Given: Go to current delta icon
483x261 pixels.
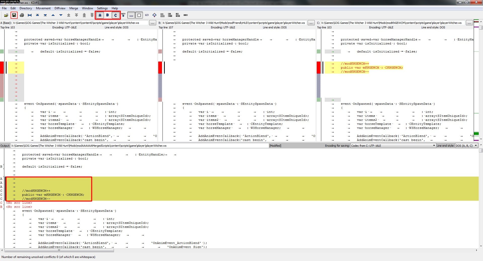Looking at the screenshot, I should point(30,15).
